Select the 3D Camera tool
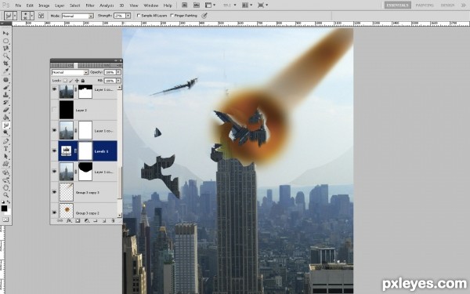Viewport: 470px width, 294px height. (x=5, y=180)
